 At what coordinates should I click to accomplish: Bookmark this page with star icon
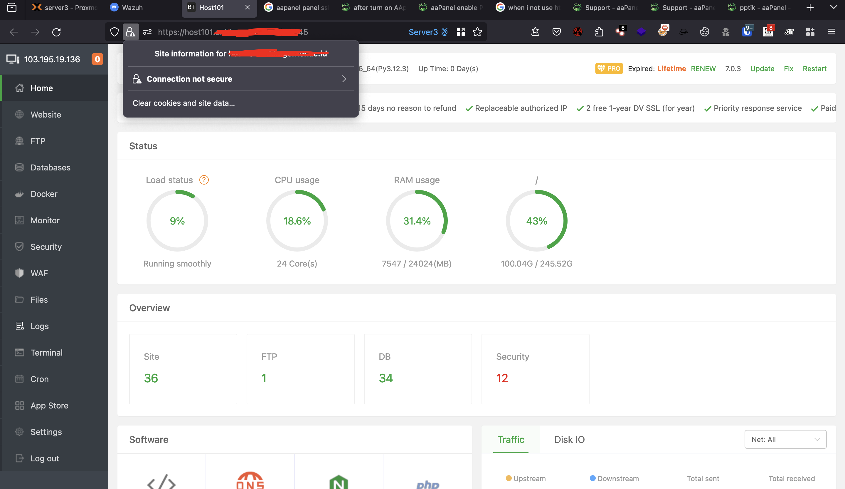coord(477,32)
